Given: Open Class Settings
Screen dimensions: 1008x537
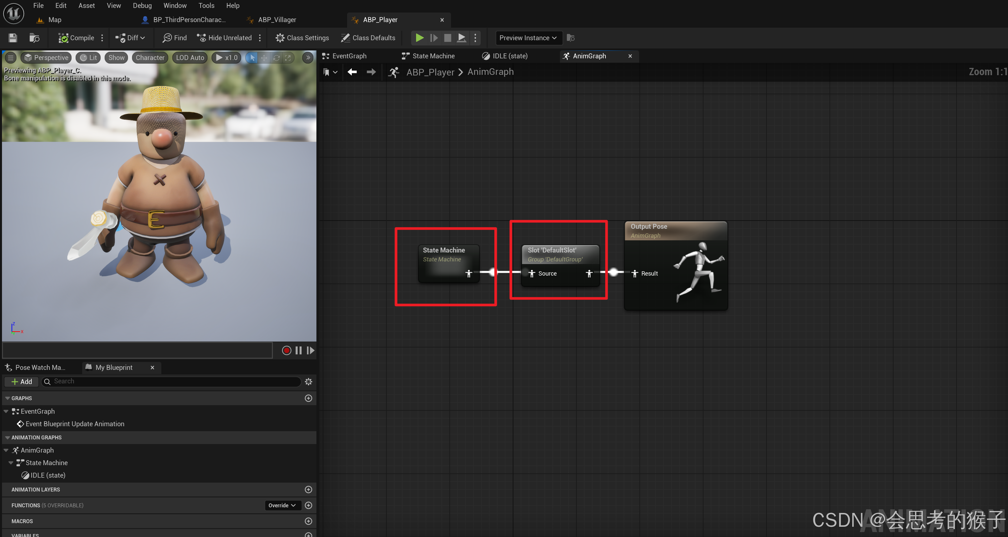Looking at the screenshot, I should click(x=302, y=38).
